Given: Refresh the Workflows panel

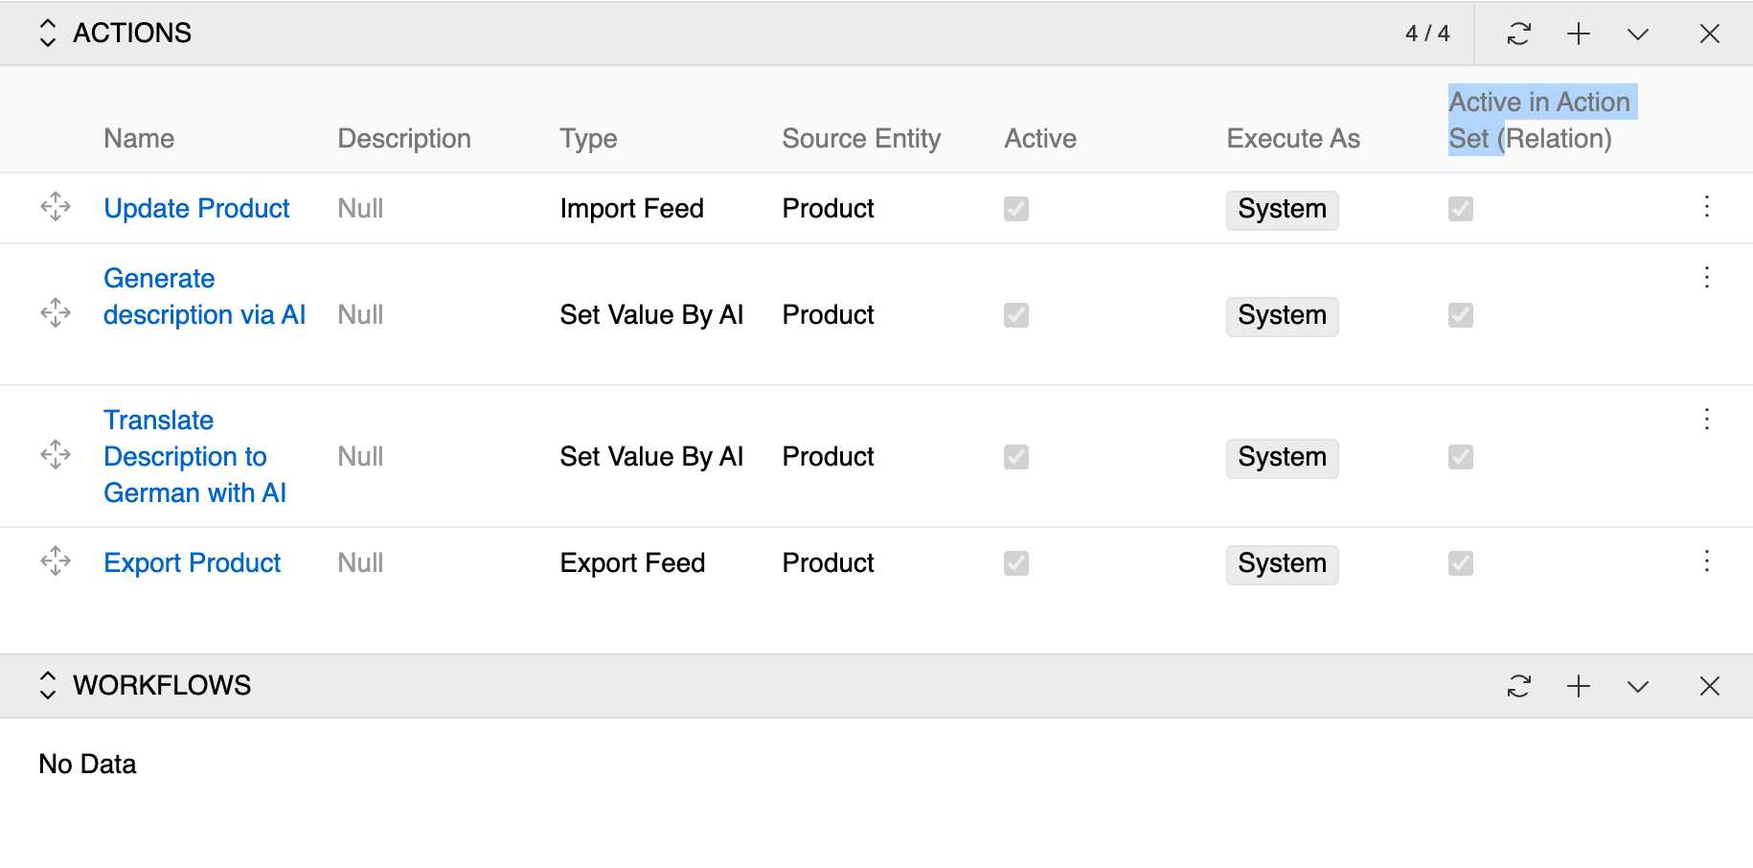Looking at the screenshot, I should (x=1518, y=686).
